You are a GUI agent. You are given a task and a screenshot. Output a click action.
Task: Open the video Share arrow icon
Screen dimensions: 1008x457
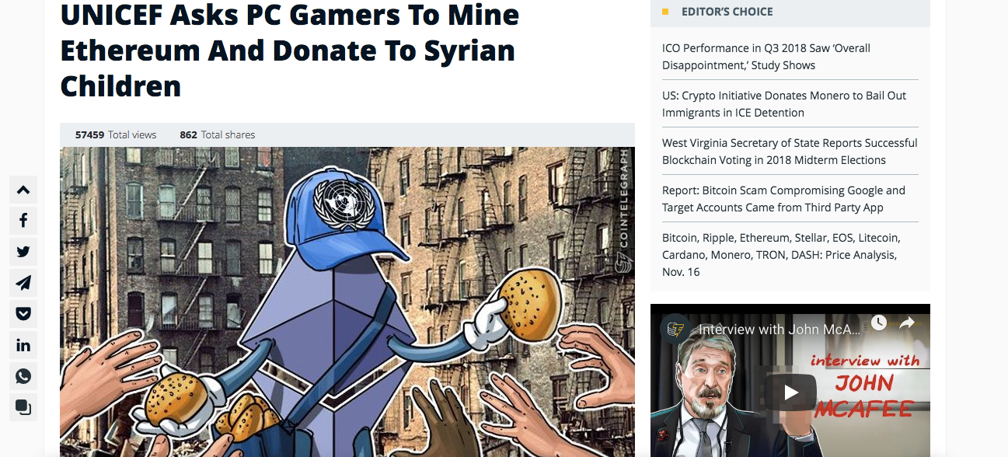[907, 323]
